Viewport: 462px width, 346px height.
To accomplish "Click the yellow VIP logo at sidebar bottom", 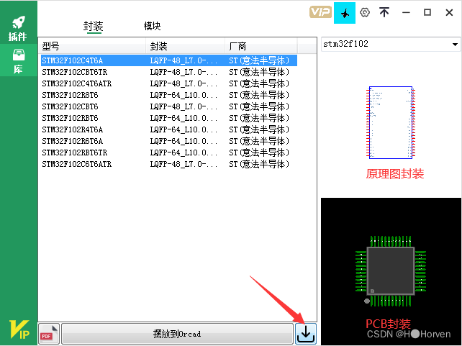I will (x=19, y=329).
